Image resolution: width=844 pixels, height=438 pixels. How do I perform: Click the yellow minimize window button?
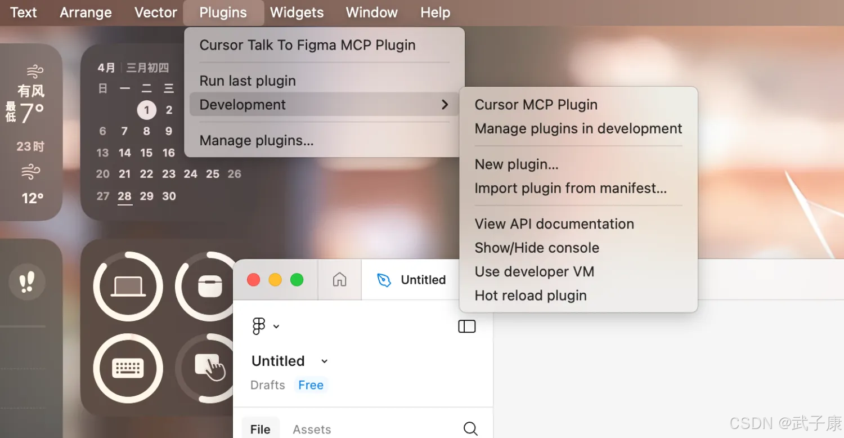275,280
